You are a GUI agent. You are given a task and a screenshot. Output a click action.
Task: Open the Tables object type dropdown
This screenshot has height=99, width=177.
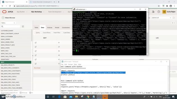8,23
